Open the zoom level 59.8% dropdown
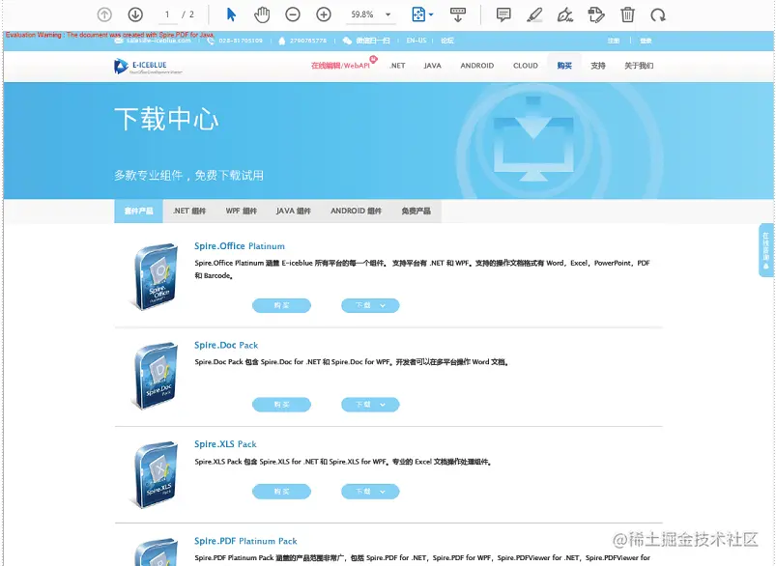Screen dimensions: 776x566 pyautogui.click(x=369, y=14)
